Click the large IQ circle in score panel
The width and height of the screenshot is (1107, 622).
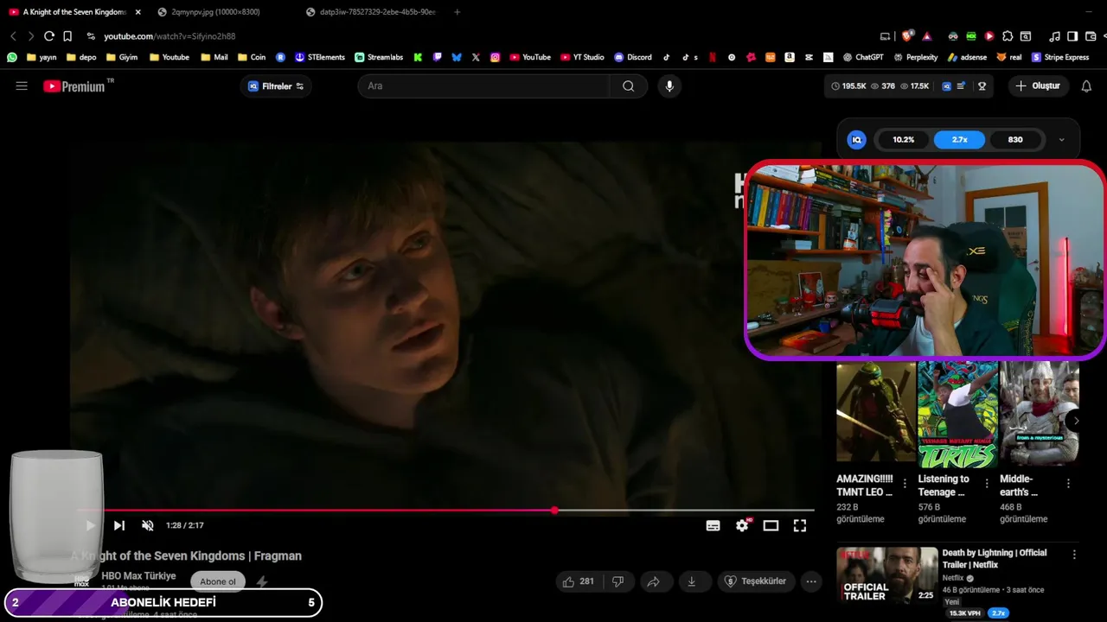point(856,140)
